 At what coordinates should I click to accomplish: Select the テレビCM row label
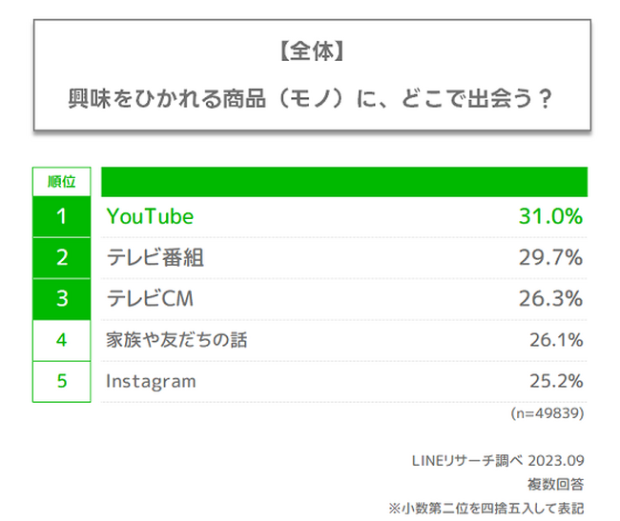pos(150,298)
